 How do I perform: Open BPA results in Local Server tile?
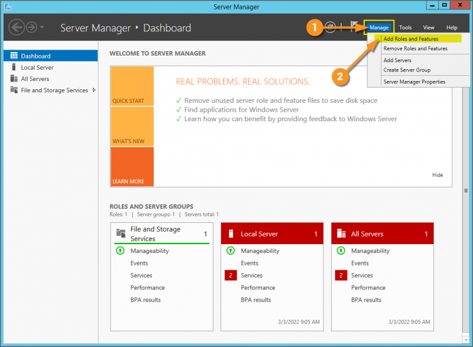(x=256, y=300)
